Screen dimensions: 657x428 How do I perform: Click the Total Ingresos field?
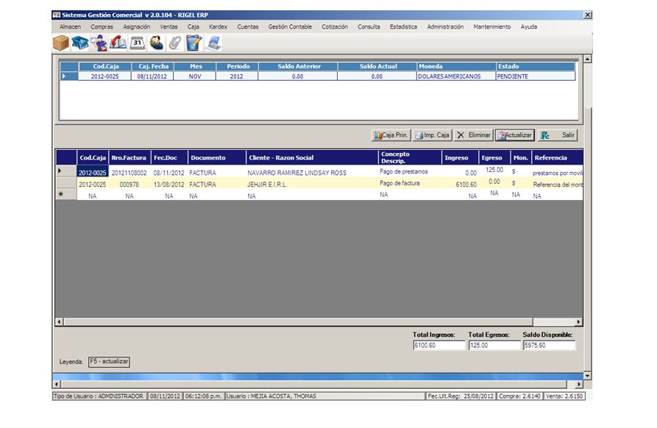[438, 345]
